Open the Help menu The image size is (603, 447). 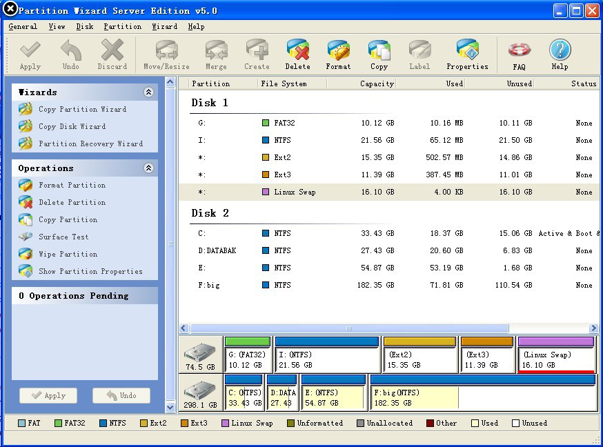196,26
